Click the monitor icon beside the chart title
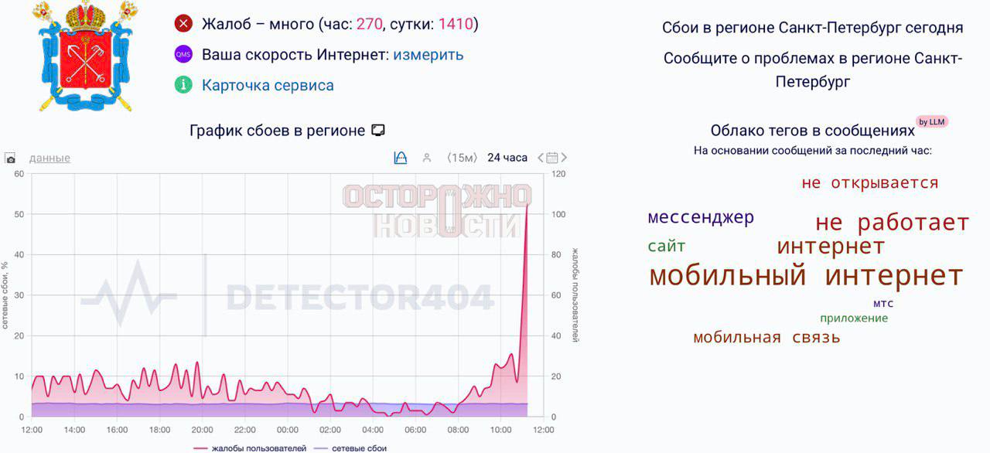 pos(378,131)
